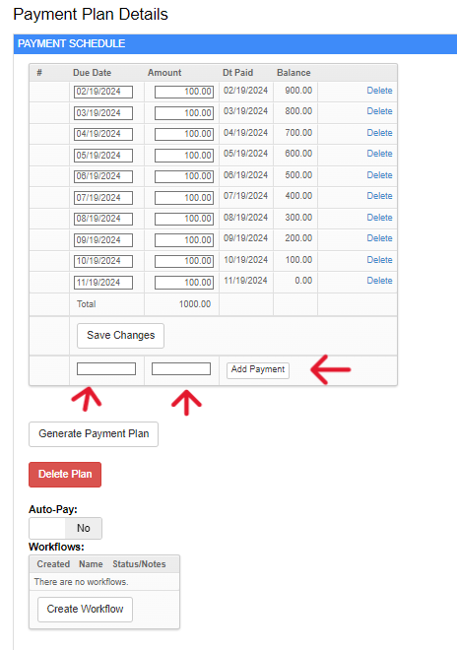
Task: Click the Create Workflow button
Action: 85,610
